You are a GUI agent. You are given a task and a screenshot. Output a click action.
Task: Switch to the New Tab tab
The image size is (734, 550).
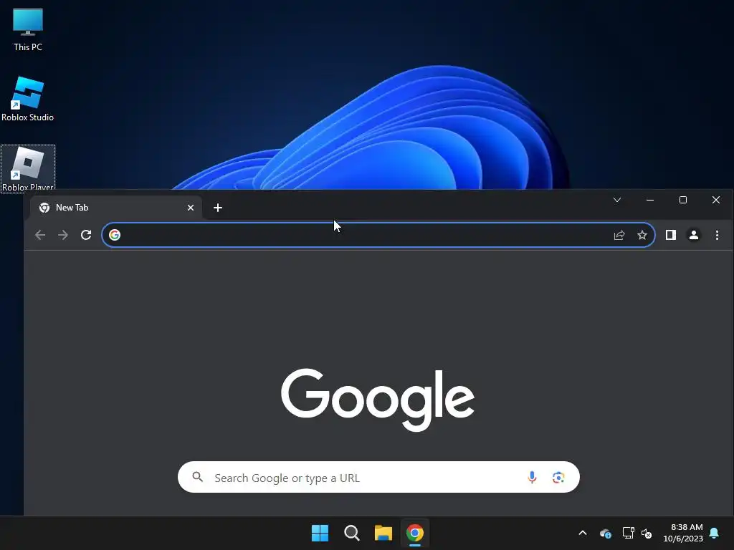(x=116, y=208)
